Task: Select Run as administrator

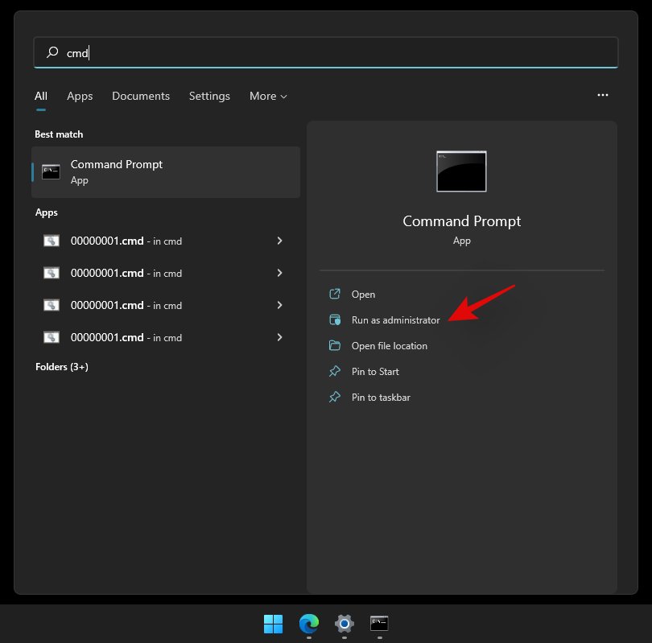Action: [395, 320]
